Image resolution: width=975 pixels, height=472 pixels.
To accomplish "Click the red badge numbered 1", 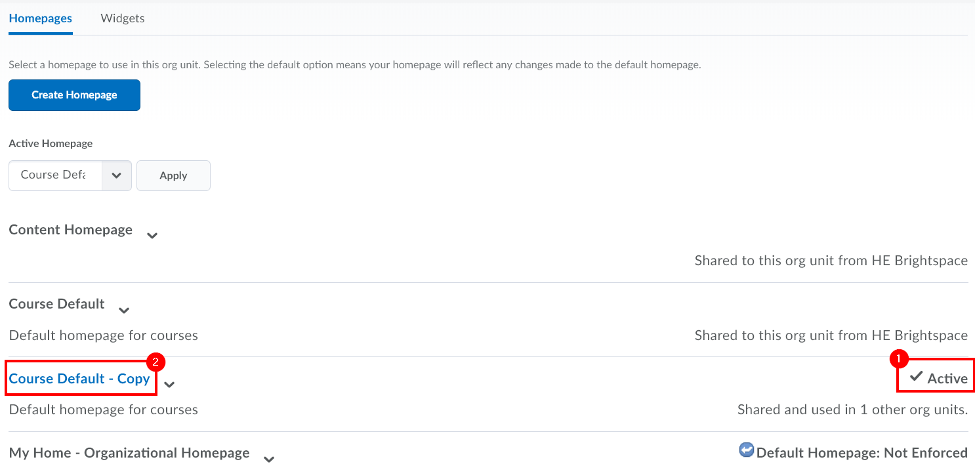I will tap(898, 359).
